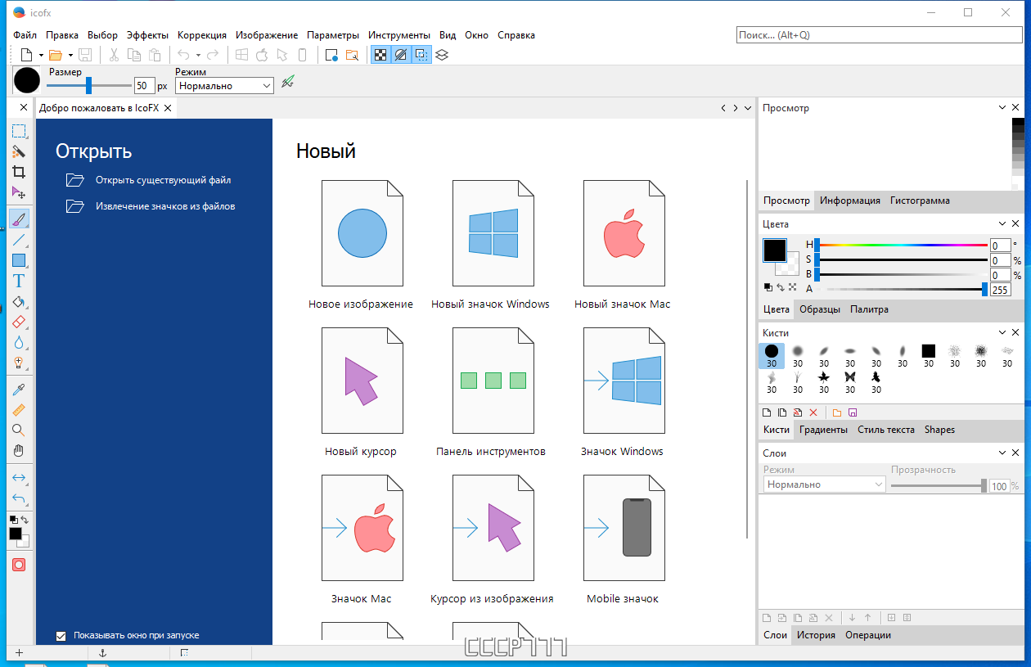The height and width of the screenshot is (667, 1031).
Task: Create a new Mac icon from the toolbar
Action: click(x=262, y=55)
